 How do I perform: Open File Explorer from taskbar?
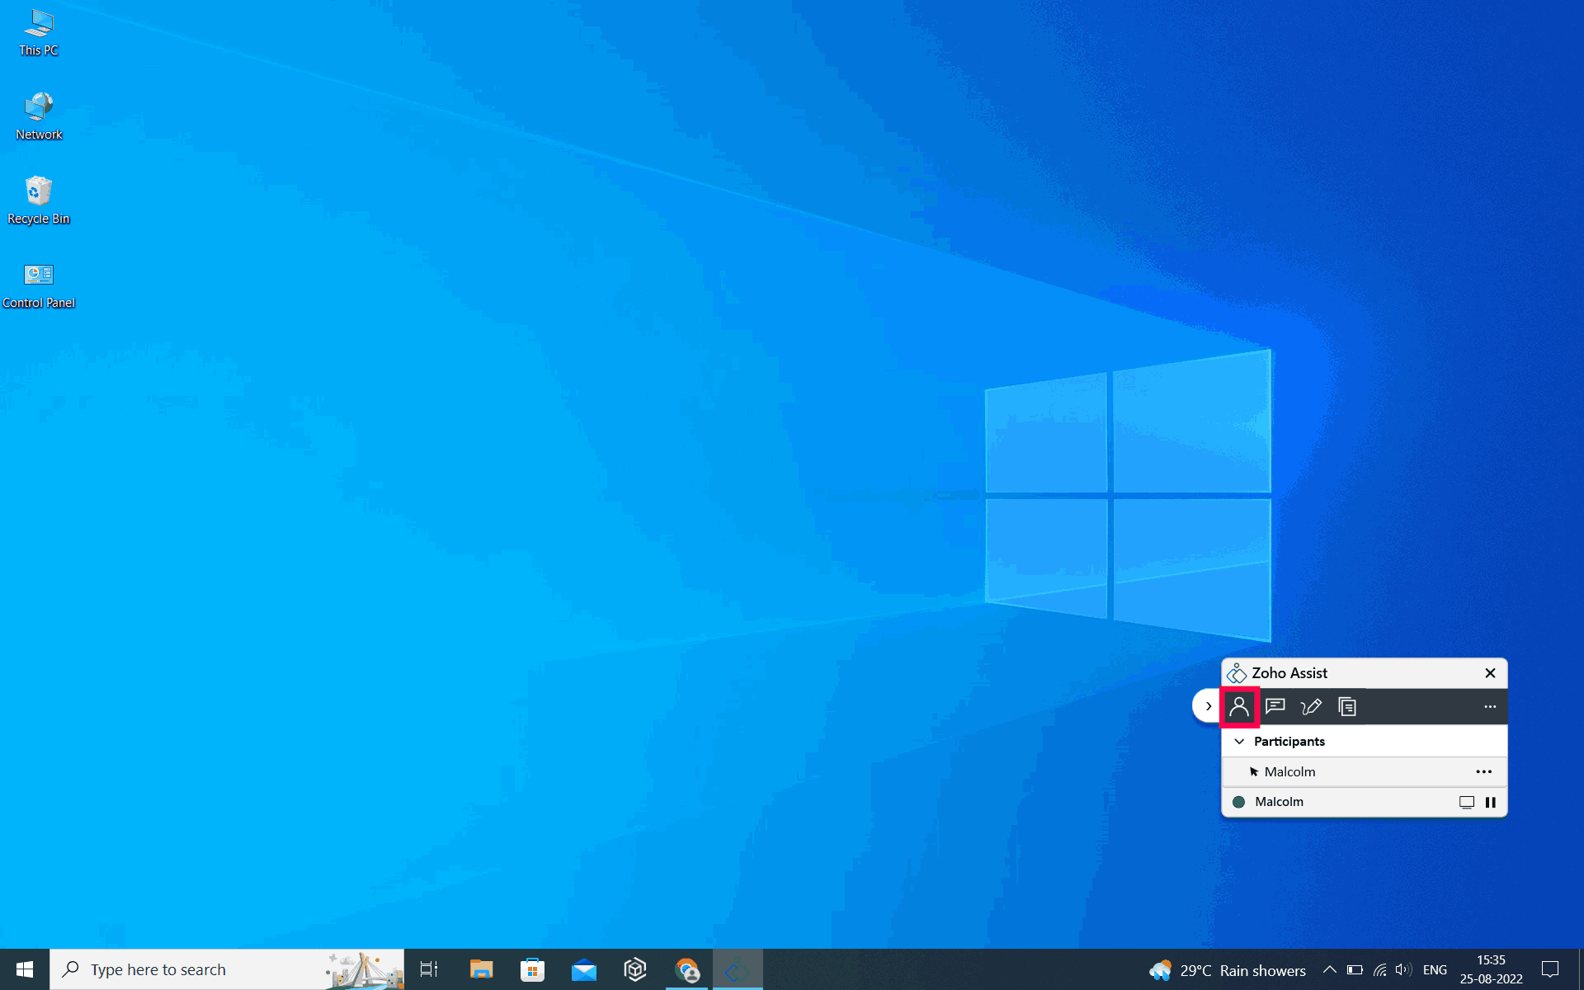(481, 969)
